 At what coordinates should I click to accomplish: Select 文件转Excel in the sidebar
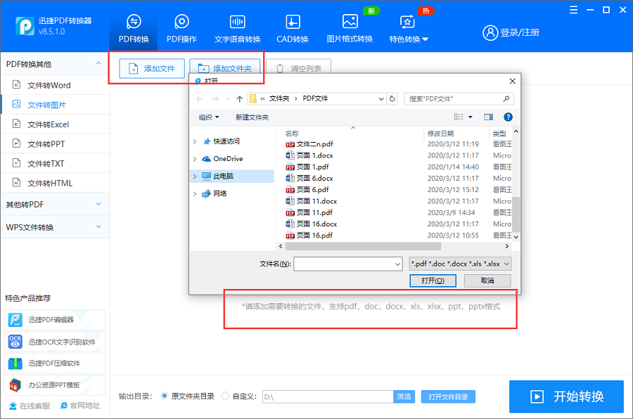55,124
